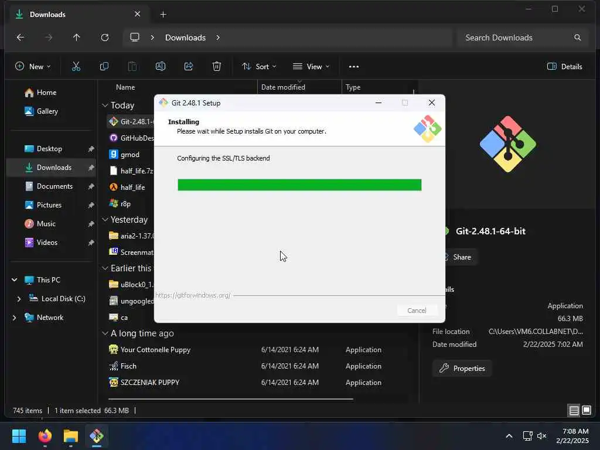
Task: Open Gallery in the sidebar
Action: 47,111
